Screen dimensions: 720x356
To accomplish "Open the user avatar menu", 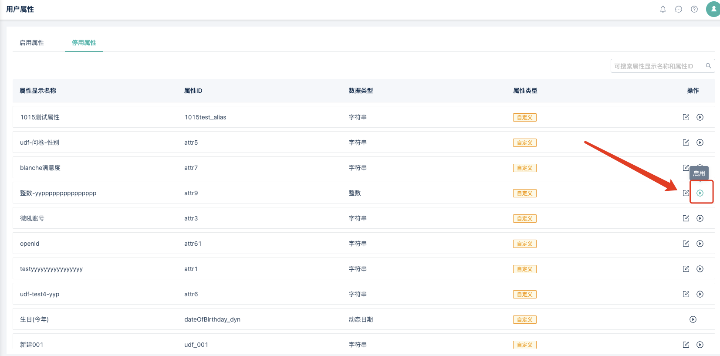I will click(x=713, y=9).
